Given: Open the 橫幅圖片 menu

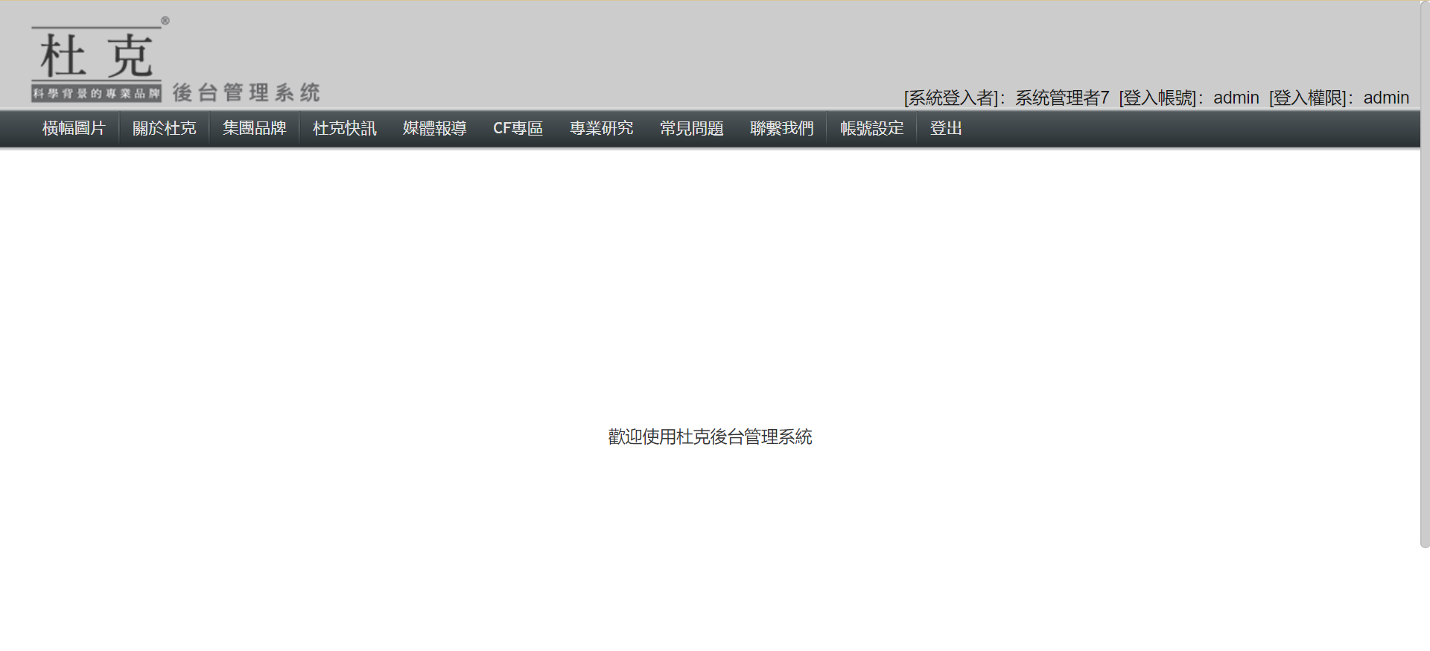Looking at the screenshot, I should click(x=74, y=129).
